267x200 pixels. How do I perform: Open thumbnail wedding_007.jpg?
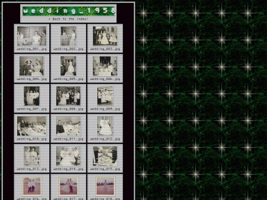pyautogui.click(x=32, y=96)
